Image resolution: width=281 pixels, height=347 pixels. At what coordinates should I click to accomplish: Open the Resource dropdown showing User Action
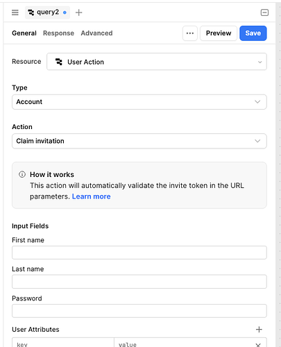point(157,62)
